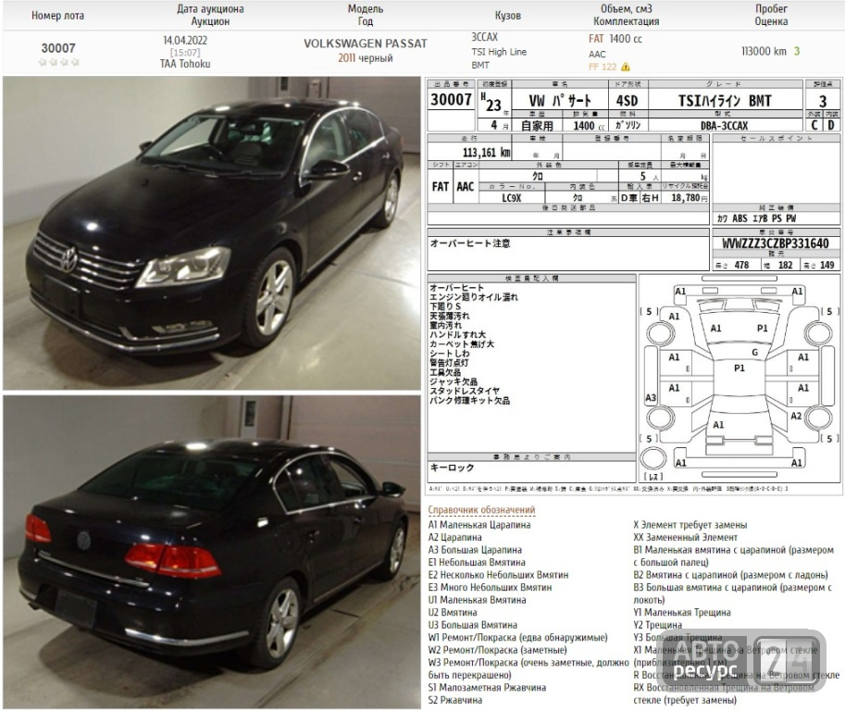
Task: Click the legend line 'Y1 Маленькая Трещина'
Action: (682, 612)
